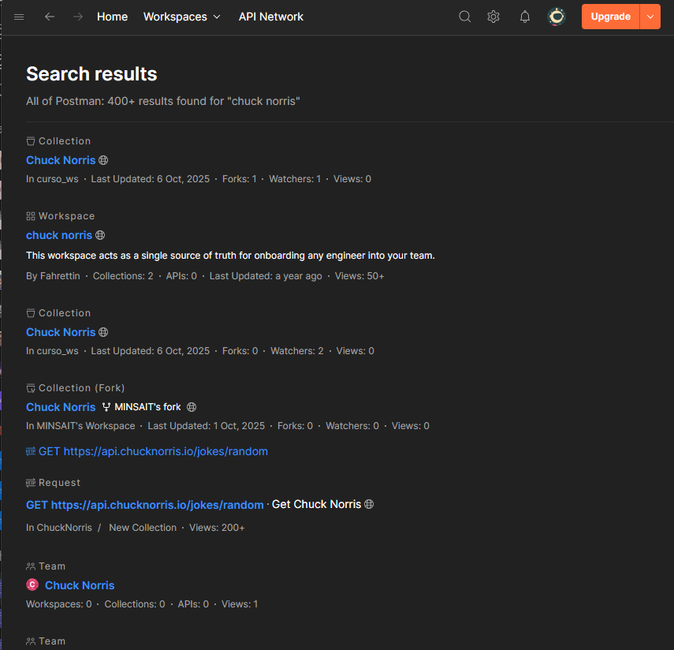674x650 pixels.
Task: Click collection icon above Forks: 1 result
Action: 31,141
